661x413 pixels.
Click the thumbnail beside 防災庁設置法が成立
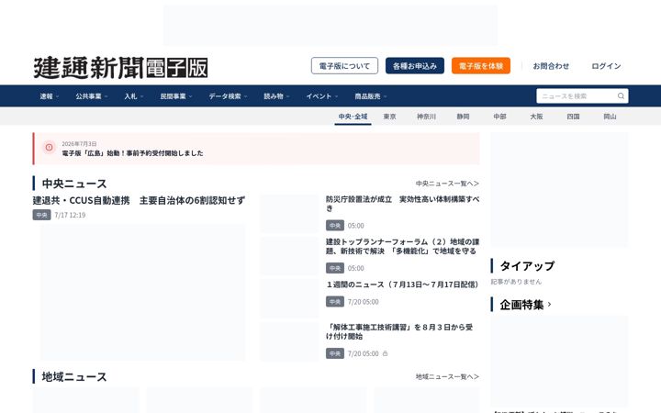pos(289,214)
